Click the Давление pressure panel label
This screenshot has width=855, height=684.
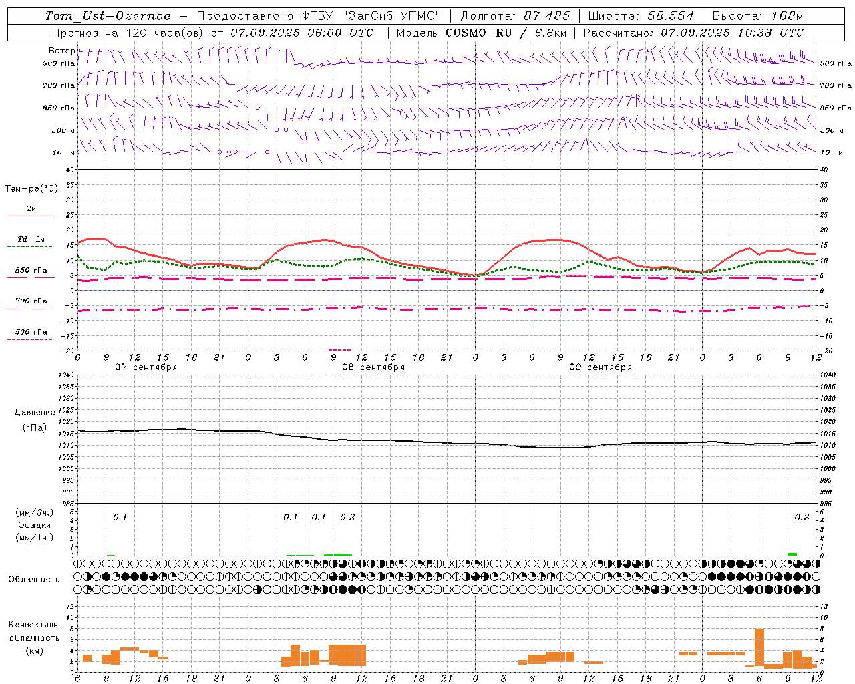pyautogui.click(x=35, y=413)
